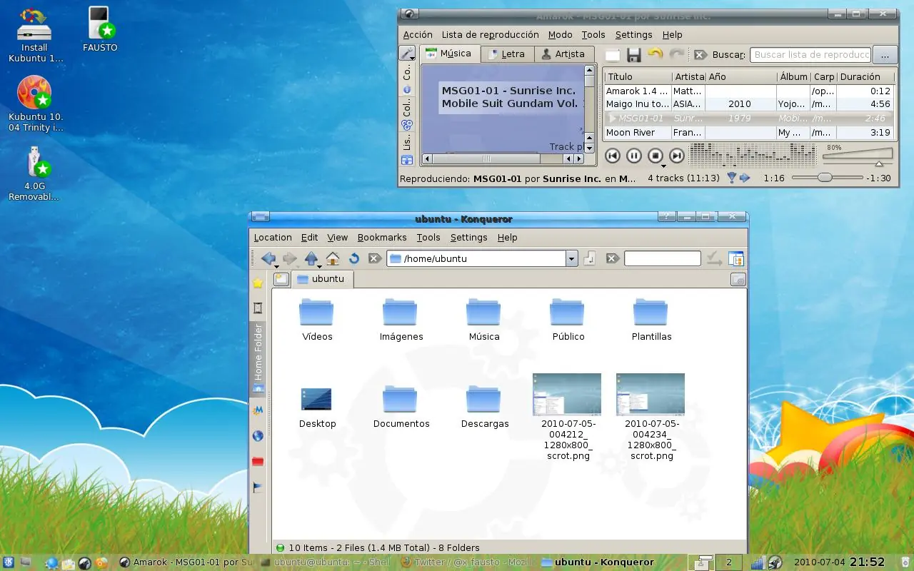The image size is (914, 571).
Task: Skip to next track in Amarok
Action: click(676, 156)
